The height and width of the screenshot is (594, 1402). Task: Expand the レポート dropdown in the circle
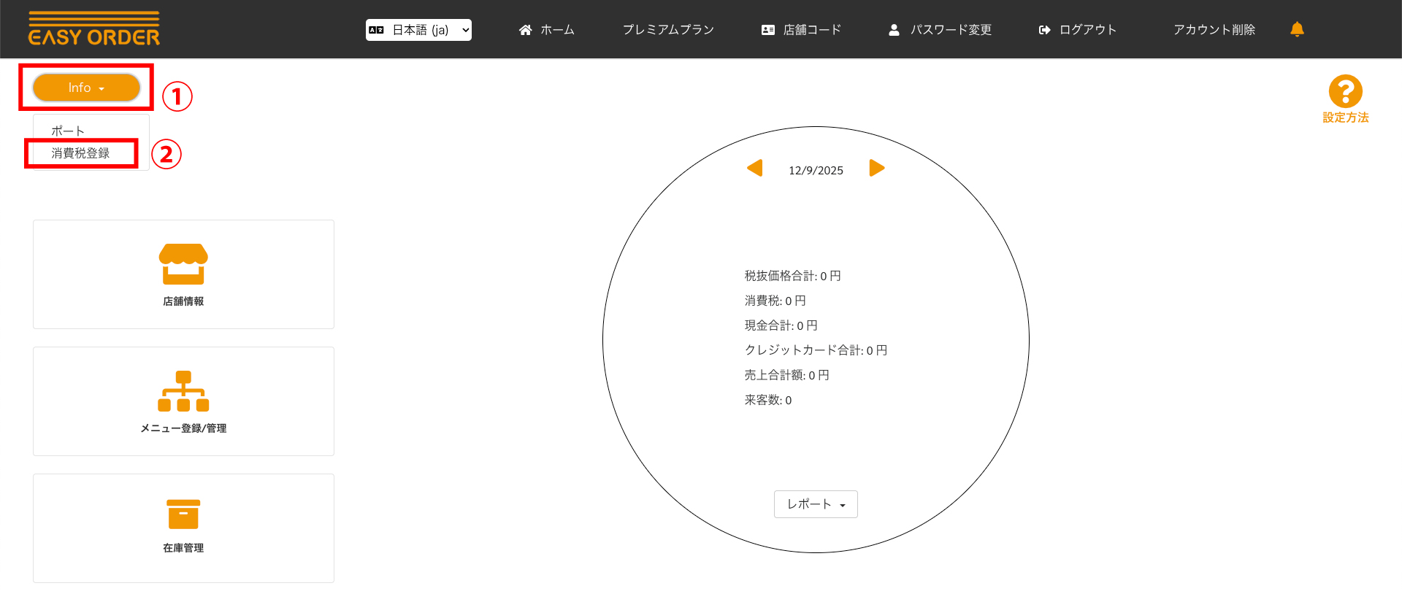[x=816, y=504]
